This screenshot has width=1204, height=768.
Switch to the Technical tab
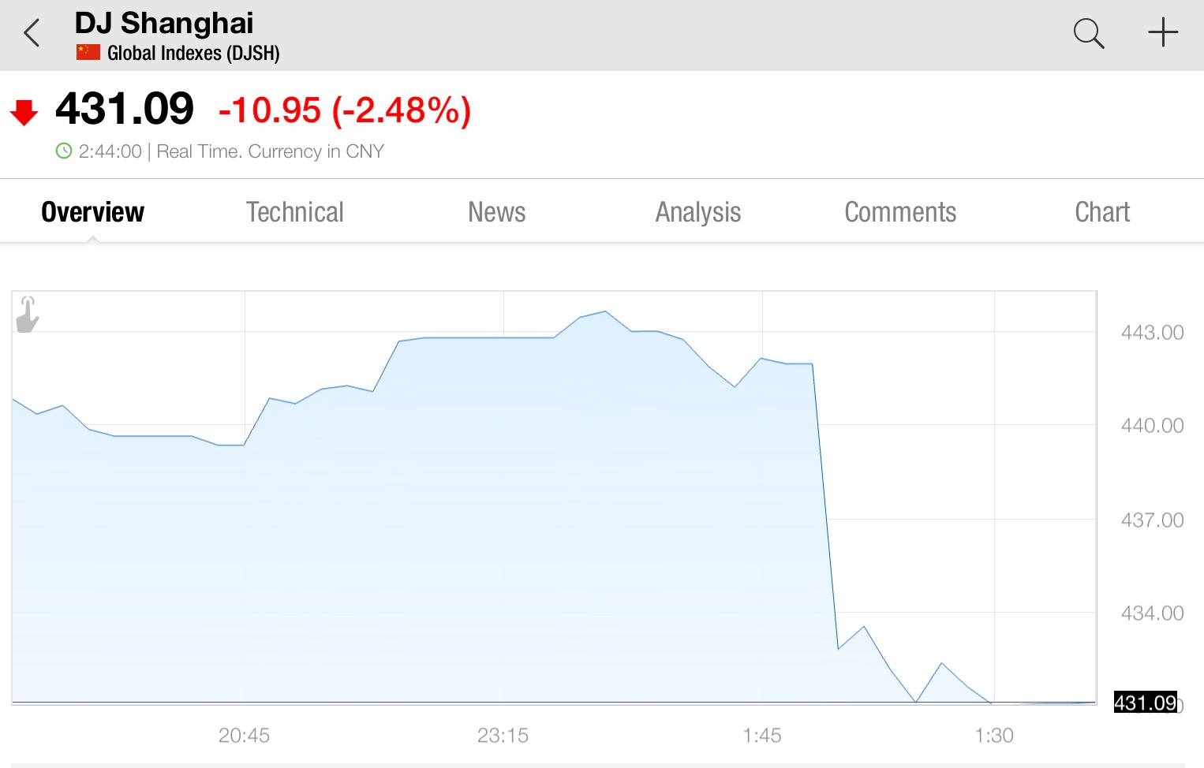(295, 211)
